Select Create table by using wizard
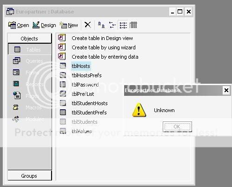Image resolution: width=232 pixels, height=187 pixels. coord(97,47)
